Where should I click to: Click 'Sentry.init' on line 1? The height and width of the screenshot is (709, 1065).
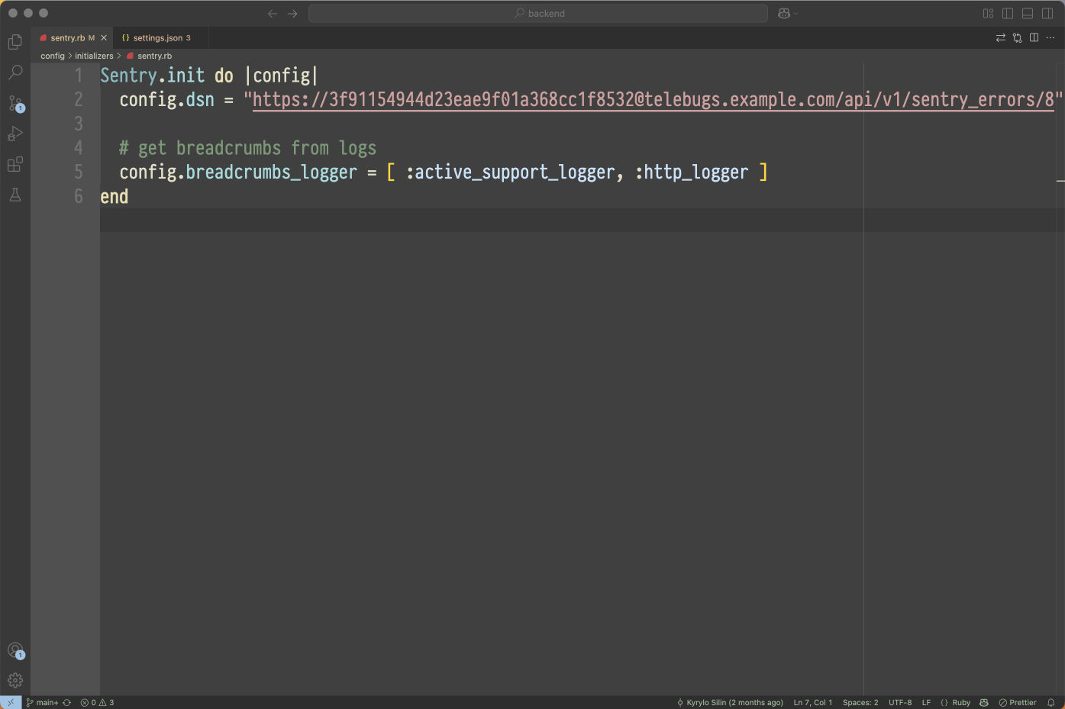point(153,76)
